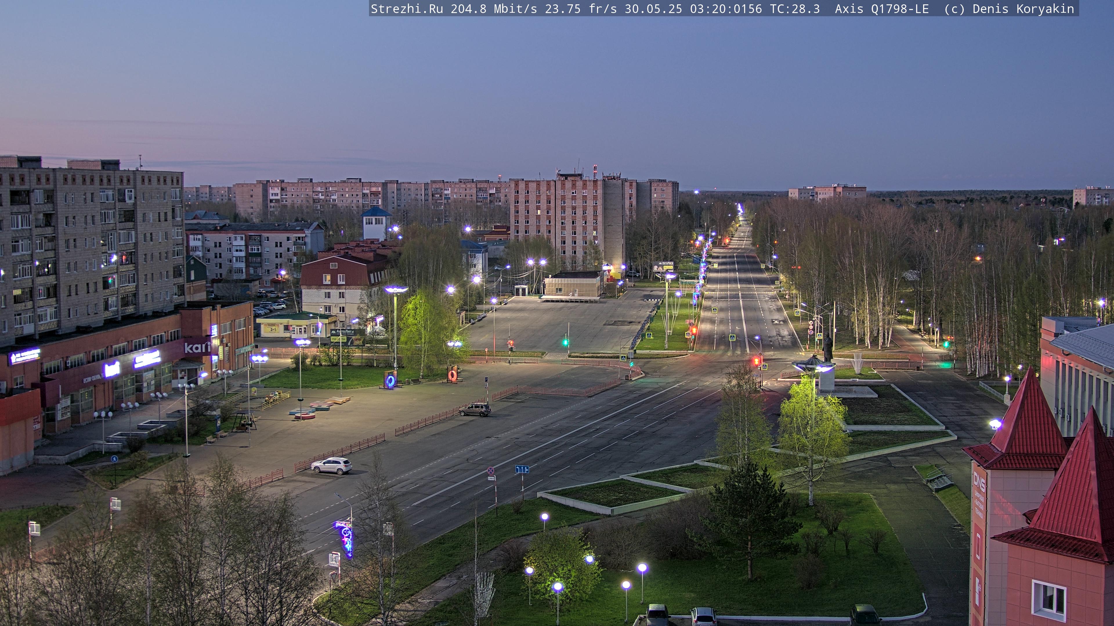Click the "03:20:0156" time stamp
This screenshot has width=1114, height=626.
pyautogui.click(x=726, y=9)
